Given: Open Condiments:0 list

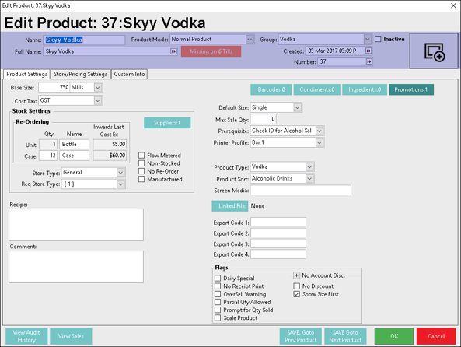Looking at the screenshot, I should coord(316,89).
